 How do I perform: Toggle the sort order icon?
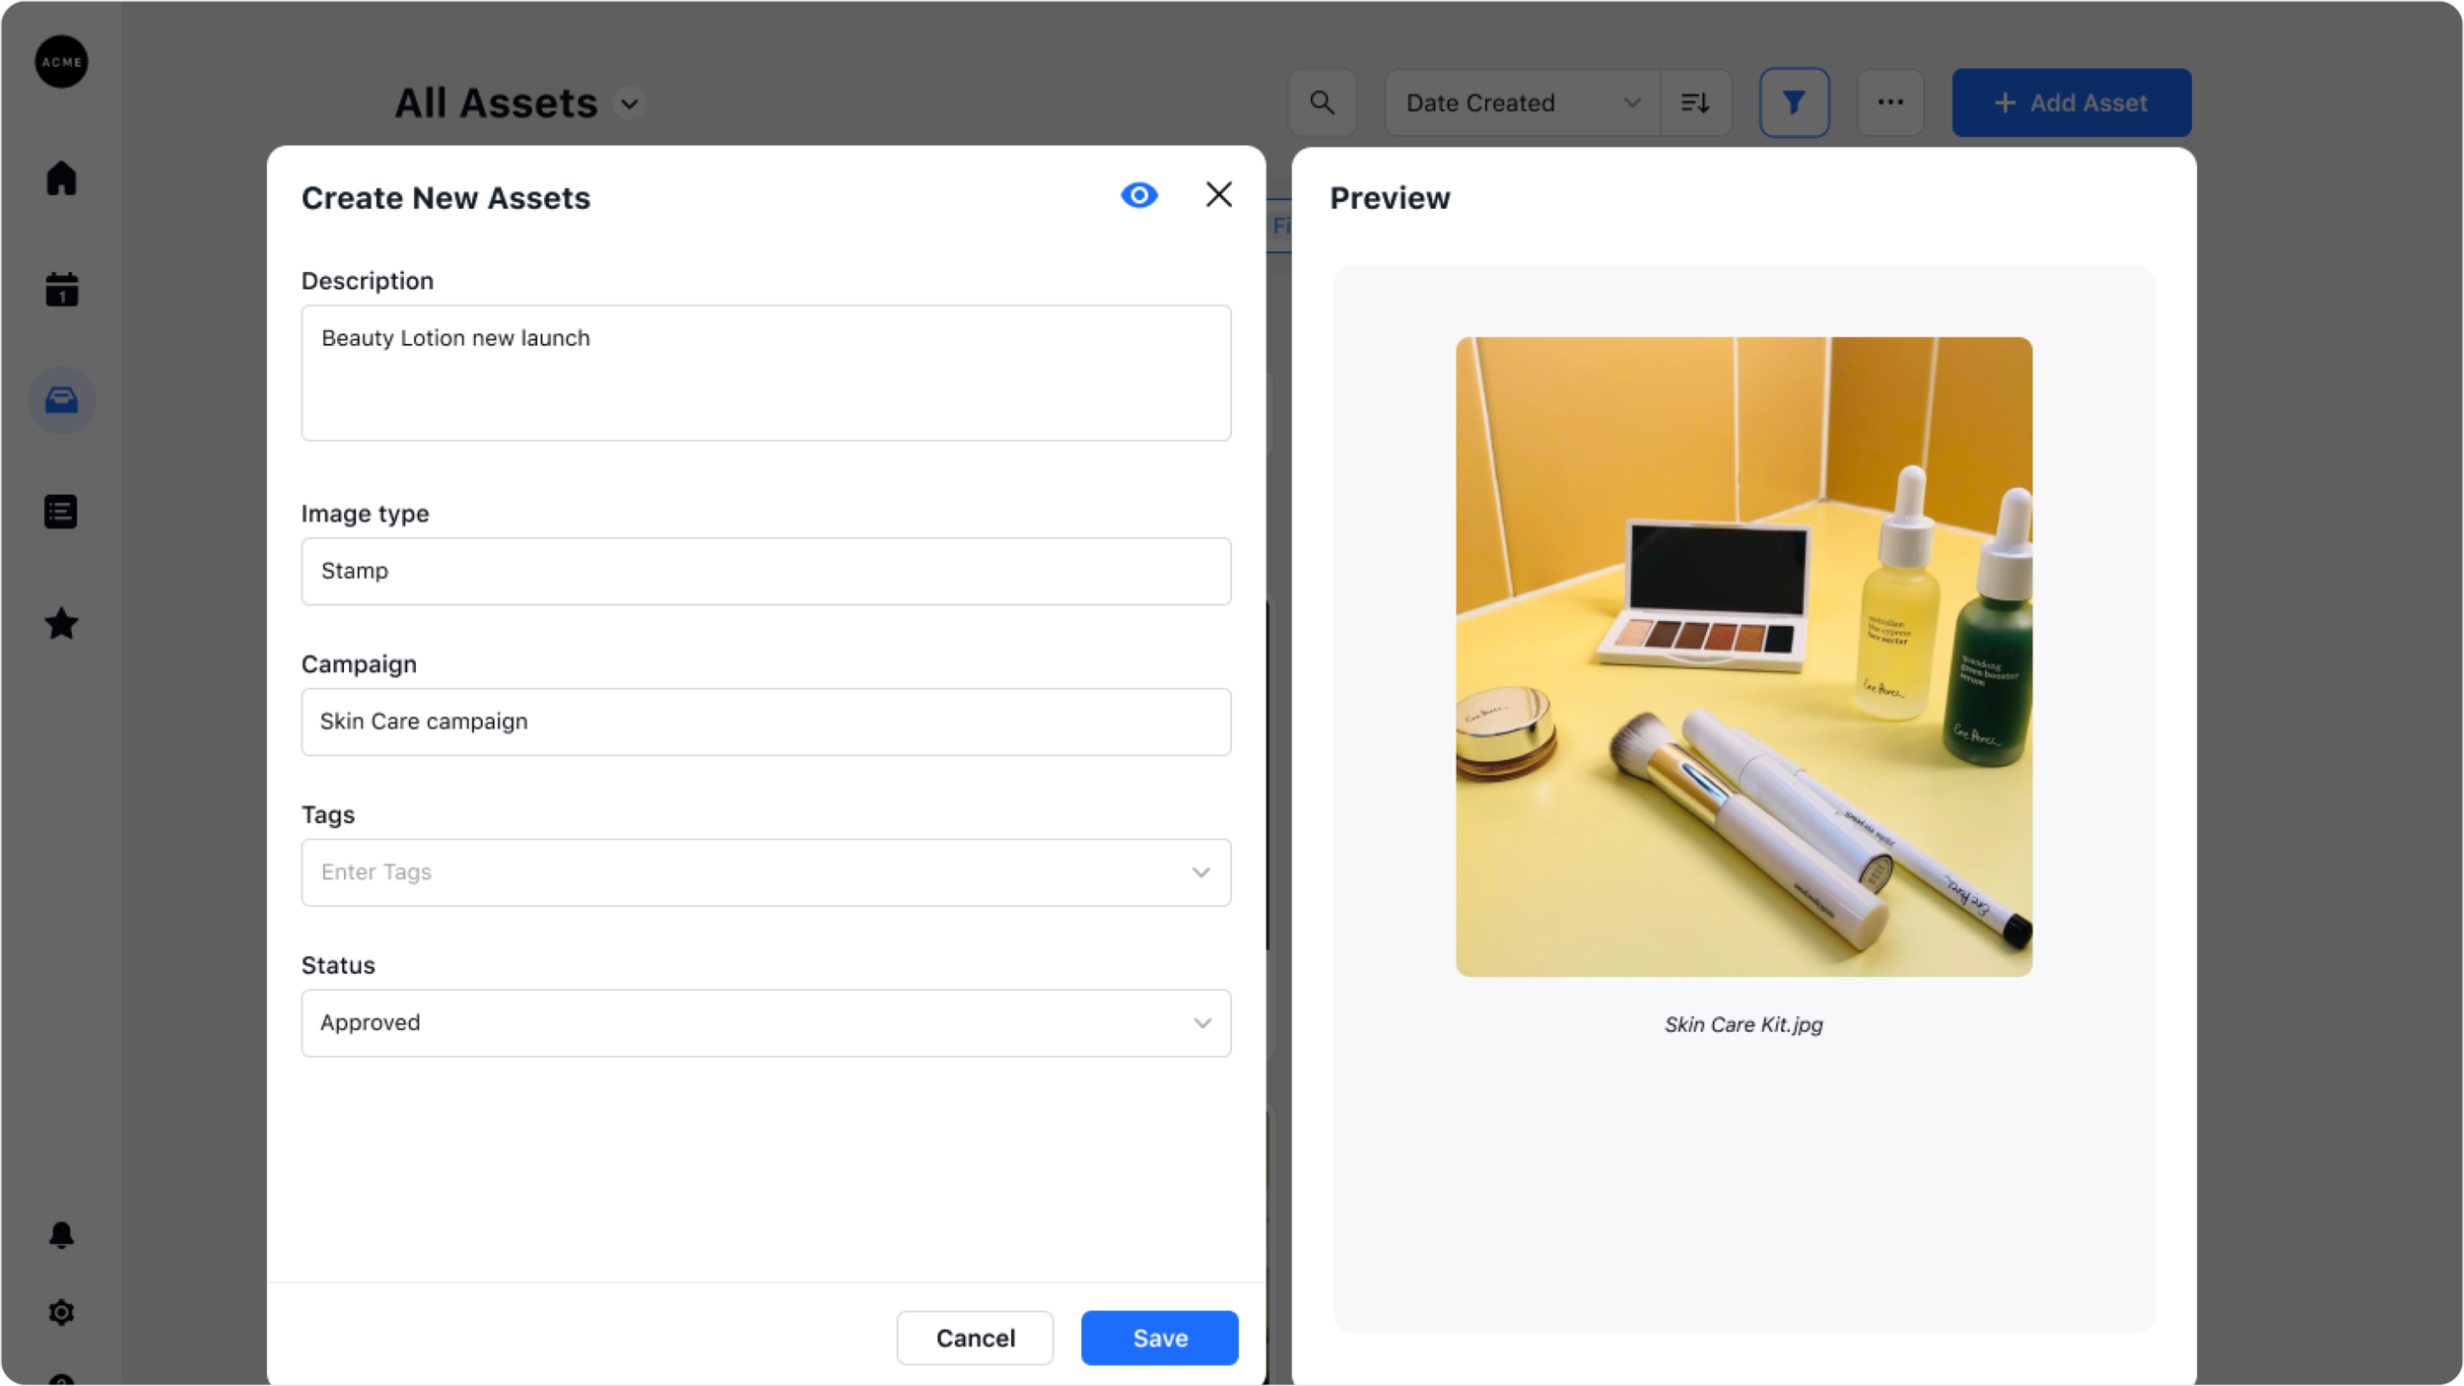pos(1695,103)
